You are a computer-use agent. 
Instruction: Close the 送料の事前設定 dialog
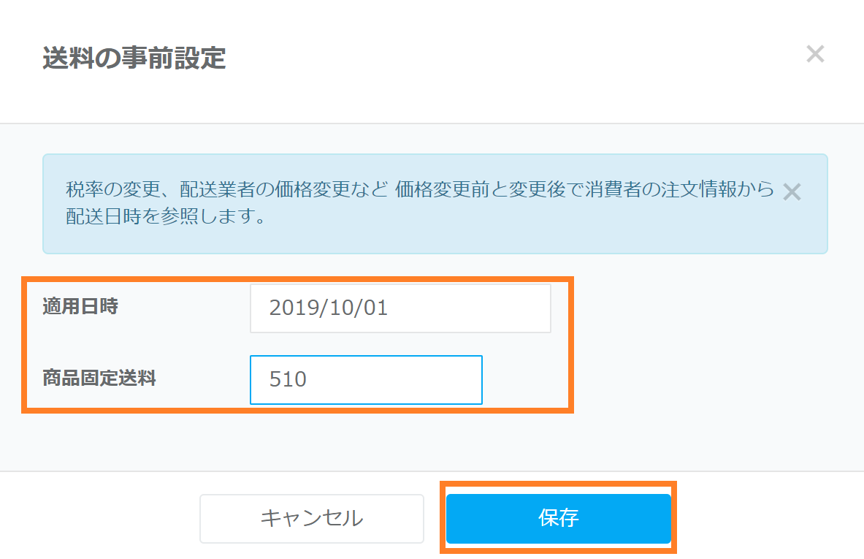click(814, 54)
